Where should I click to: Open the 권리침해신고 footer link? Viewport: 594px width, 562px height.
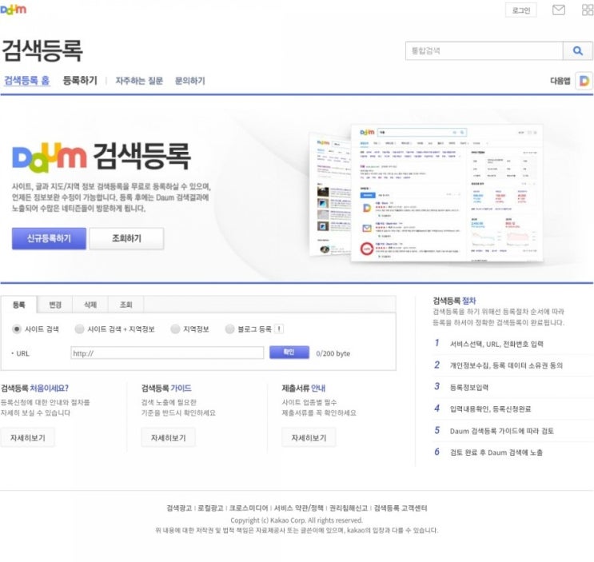[349, 508]
